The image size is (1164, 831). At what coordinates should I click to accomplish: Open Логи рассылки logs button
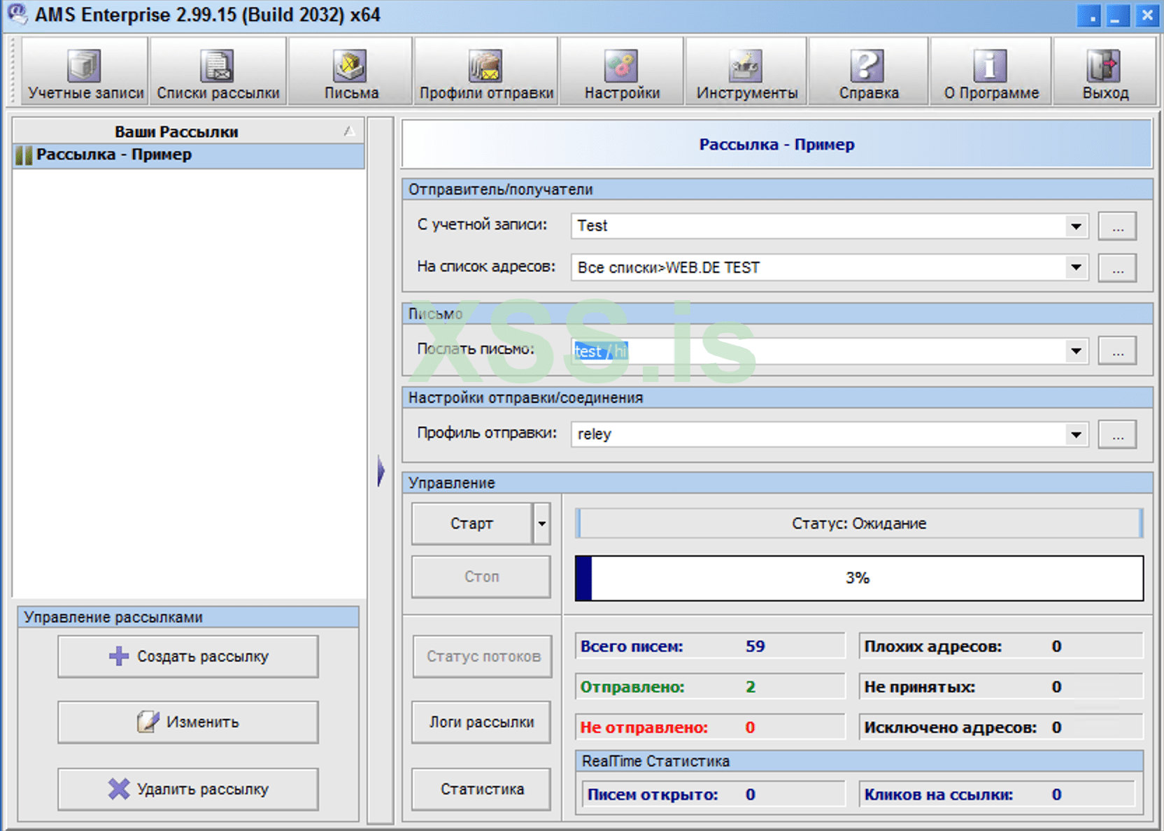point(481,722)
